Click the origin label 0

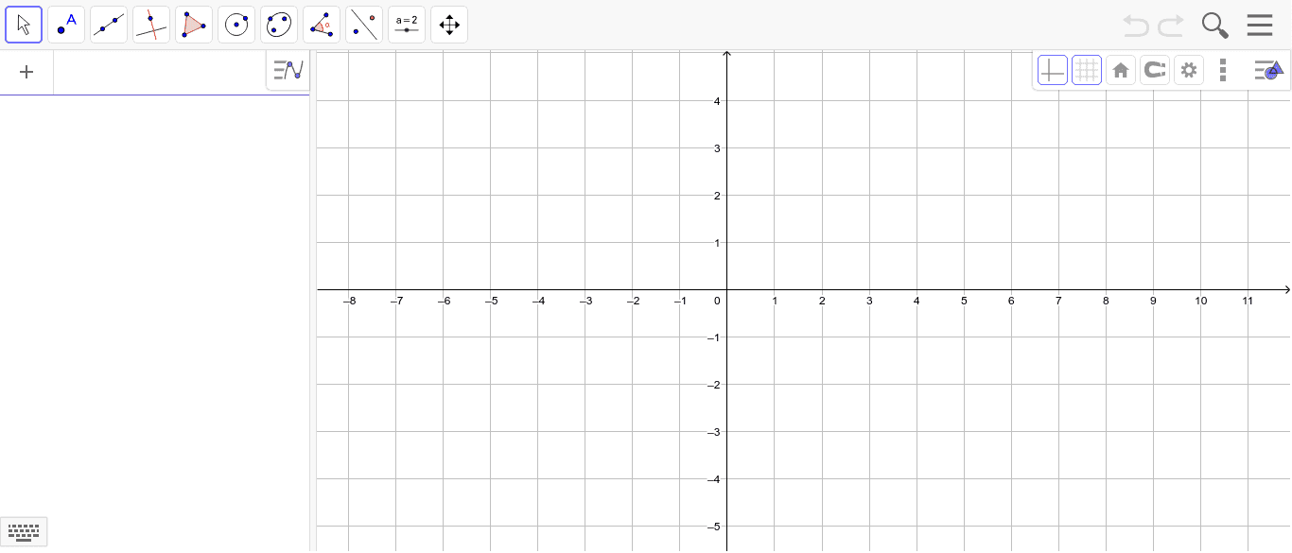click(x=717, y=301)
